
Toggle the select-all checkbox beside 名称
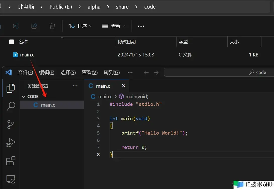click(x=12, y=42)
